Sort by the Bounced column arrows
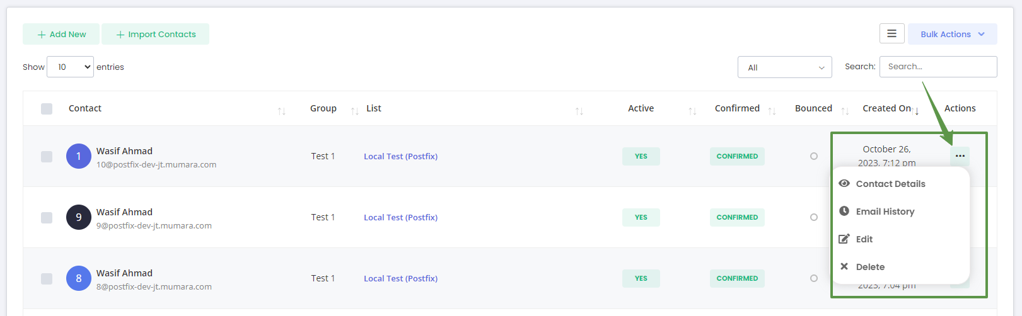The image size is (1022, 316). pos(845,111)
